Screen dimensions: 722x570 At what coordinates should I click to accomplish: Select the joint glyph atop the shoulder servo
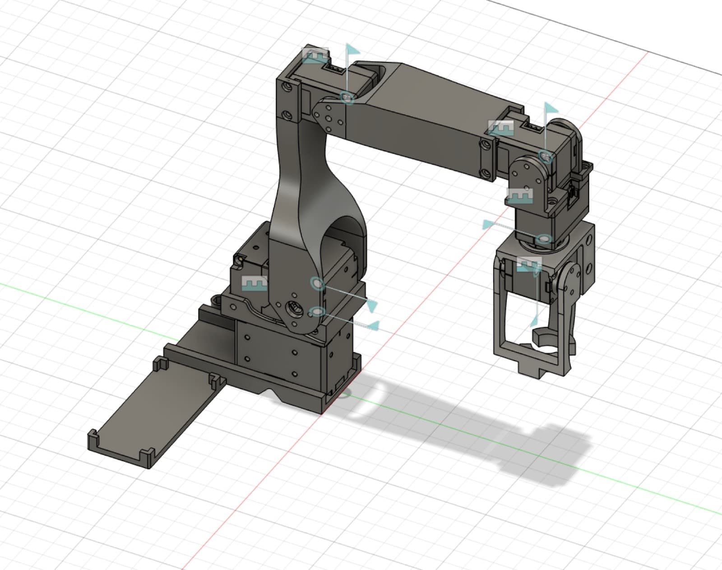coord(315,56)
